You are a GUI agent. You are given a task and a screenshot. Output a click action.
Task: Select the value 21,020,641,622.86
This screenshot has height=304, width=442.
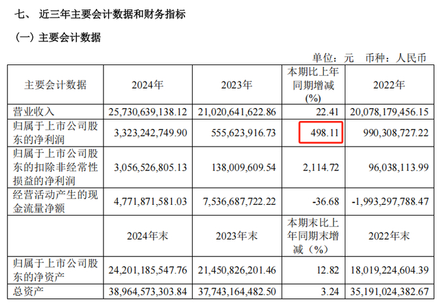coord(237,112)
